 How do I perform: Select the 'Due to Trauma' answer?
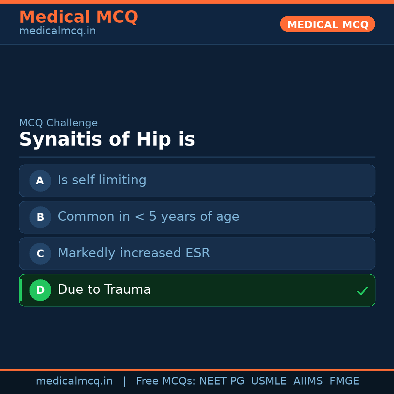pos(104,290)
